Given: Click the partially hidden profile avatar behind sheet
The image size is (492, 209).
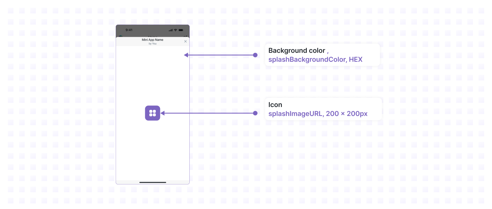Looking at the screenshot, I should coord(120,36).
